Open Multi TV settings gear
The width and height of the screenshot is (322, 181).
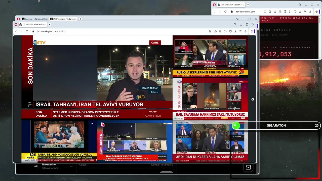pyautogui.click(x=253, y=99)
